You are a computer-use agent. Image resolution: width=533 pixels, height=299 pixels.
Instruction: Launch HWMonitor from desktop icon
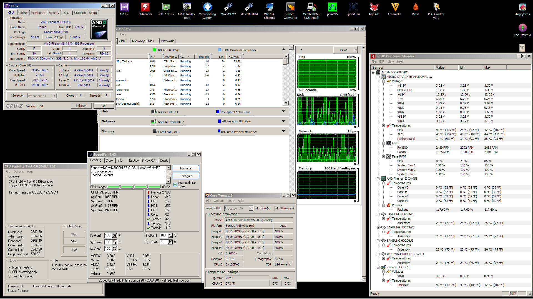point(145,9)
